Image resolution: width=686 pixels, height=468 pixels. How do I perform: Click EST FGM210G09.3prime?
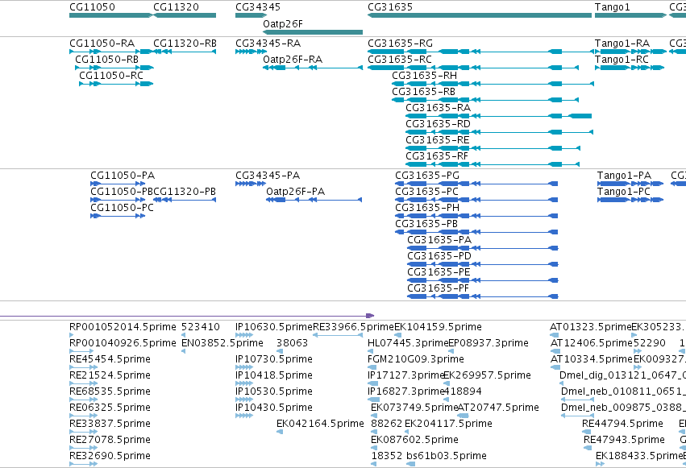point(416,359)
